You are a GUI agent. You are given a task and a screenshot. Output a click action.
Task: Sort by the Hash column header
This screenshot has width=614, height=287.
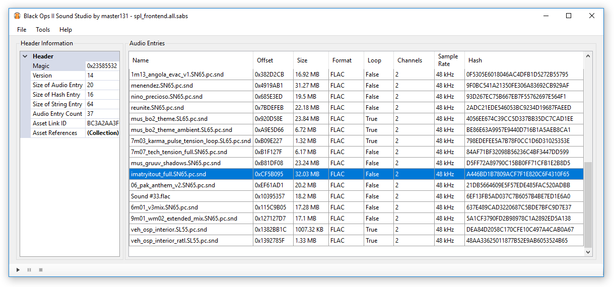524,60
